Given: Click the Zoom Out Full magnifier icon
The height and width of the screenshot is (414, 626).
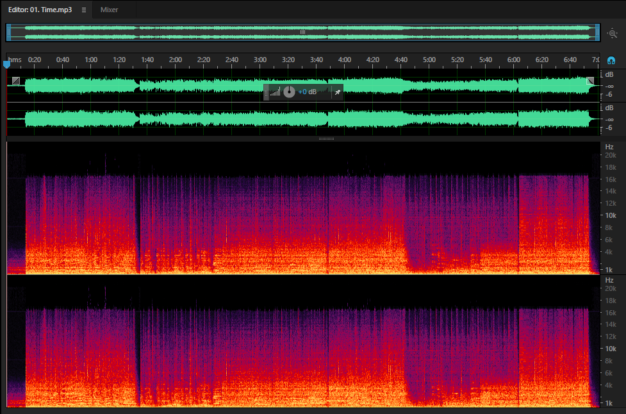Looking at the screenshot, I should [x=613, y=33].
